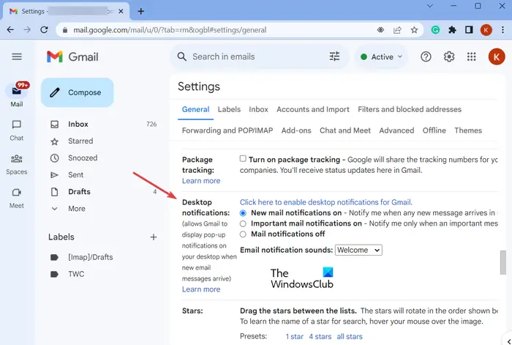Screen dimensions: 512x345
Task: Click the settings page vertical scrollbar
Action: pos(503,262)
